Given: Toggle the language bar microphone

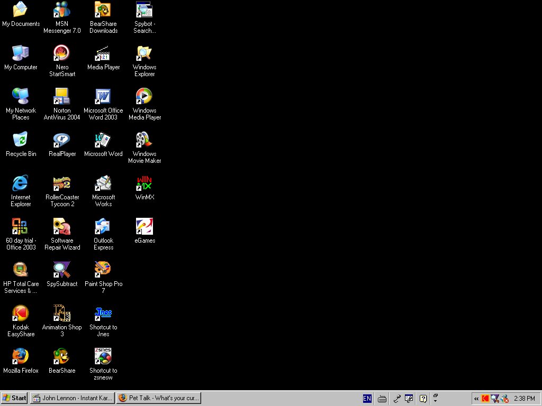Looking at the screenshot, I should 397,399.
